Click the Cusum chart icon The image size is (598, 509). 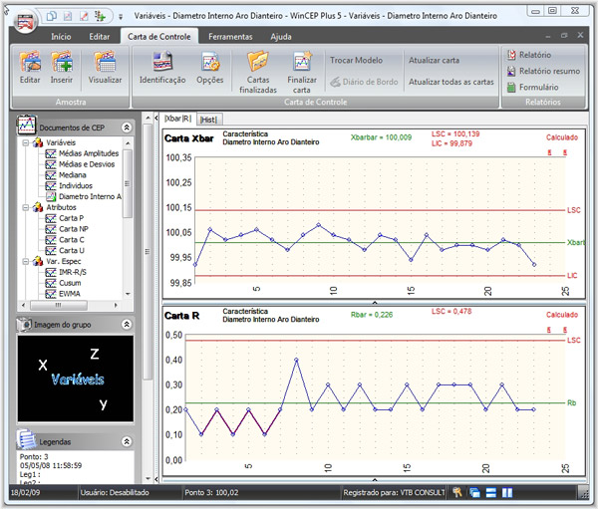click(51, 283)
